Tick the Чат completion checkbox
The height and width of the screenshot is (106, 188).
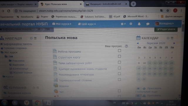tap(119, 91)
